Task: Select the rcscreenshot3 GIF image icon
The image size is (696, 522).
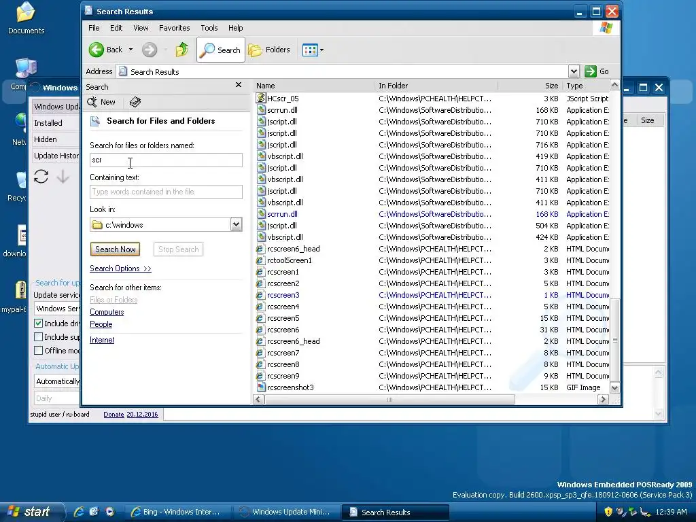Action: click(261, 387)
